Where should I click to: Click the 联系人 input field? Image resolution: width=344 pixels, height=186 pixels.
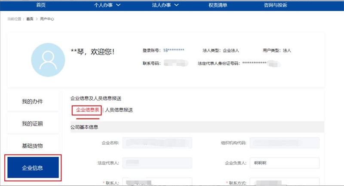(157, 182)
